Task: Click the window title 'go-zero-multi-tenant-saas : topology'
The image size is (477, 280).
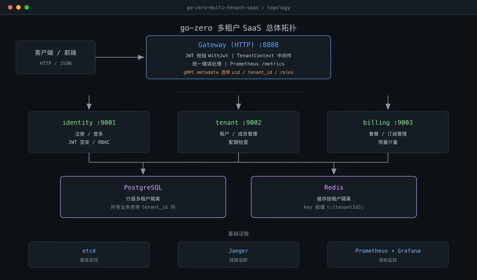Action: coord(238,8)
